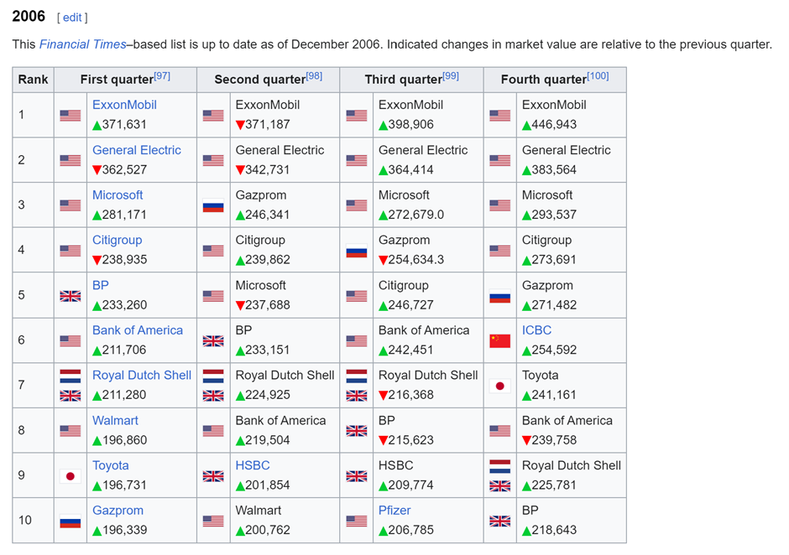Click the Rank column header cell
Viewport: 789px width, 555px height.
click(34, 80)
